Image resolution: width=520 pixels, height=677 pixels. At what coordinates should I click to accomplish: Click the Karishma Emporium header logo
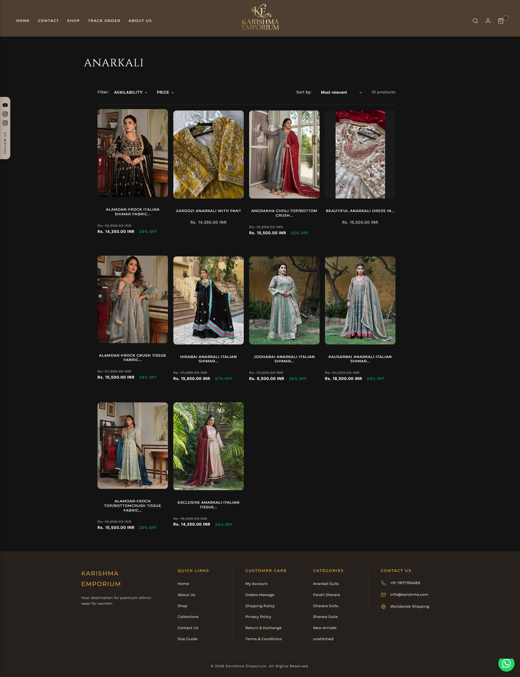(260, 17)
